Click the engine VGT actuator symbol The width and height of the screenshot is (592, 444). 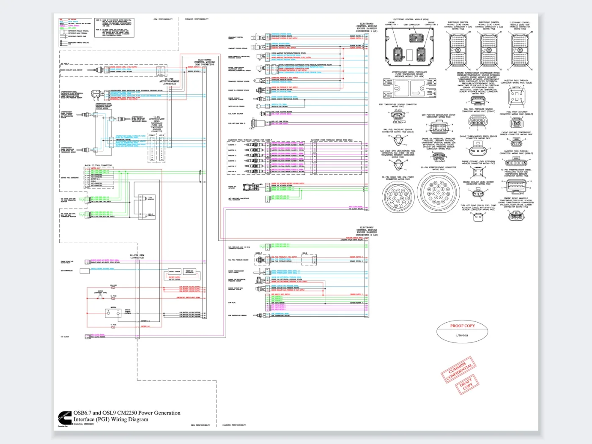pos(252,187)
